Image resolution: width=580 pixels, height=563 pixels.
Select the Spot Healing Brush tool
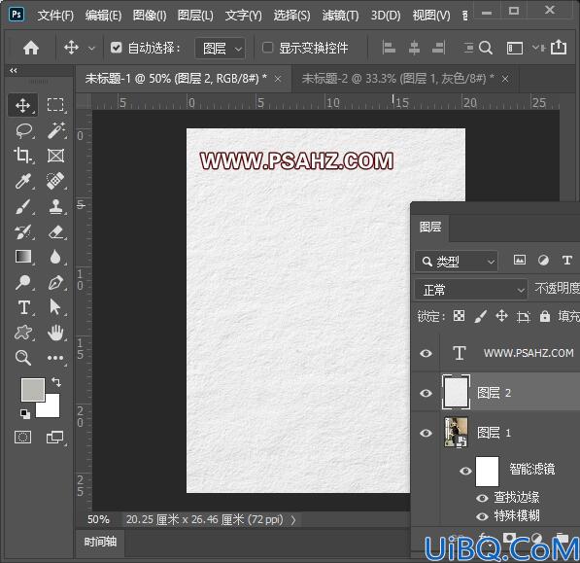(55, 181)
